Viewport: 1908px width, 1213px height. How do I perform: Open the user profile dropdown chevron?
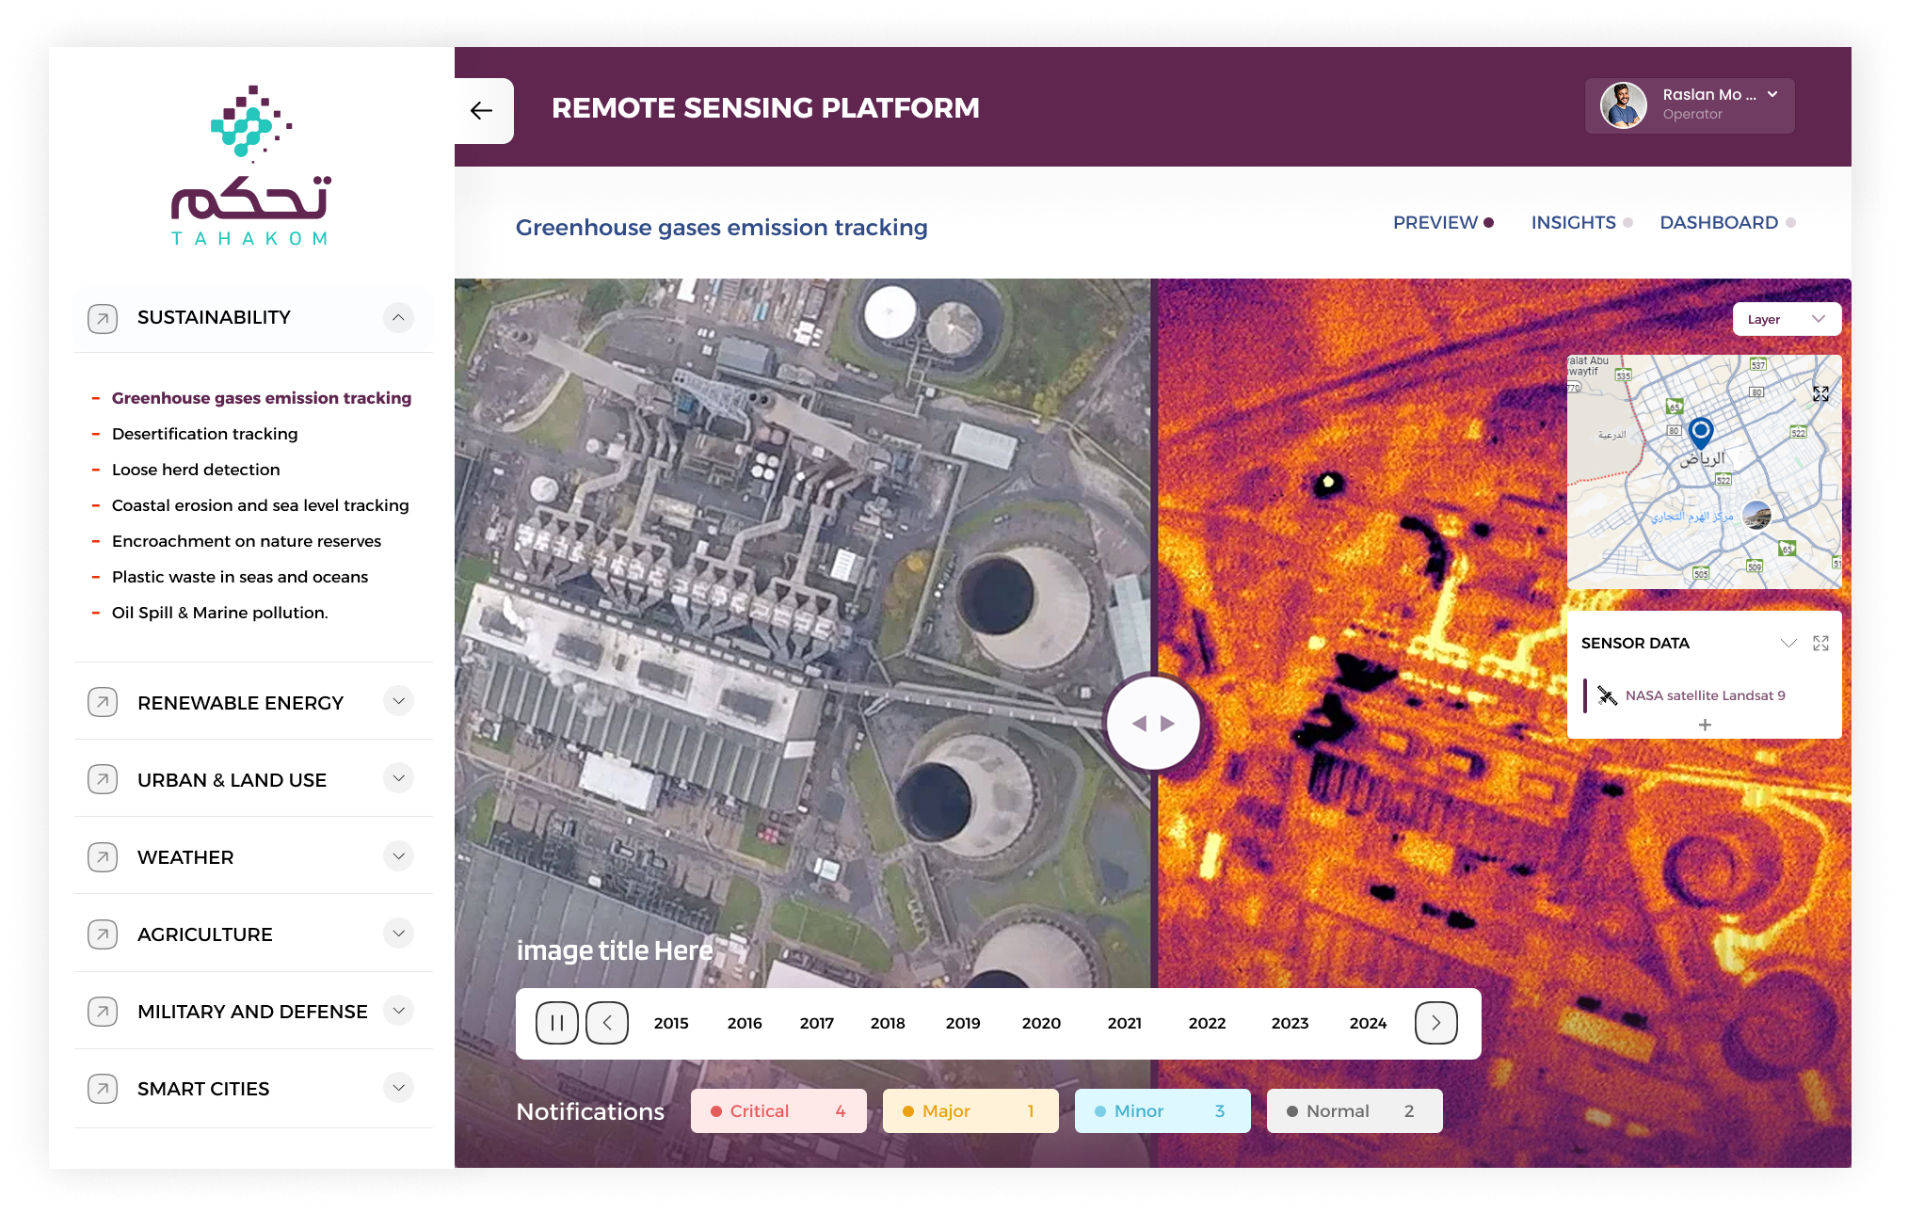coord(1772,94)
